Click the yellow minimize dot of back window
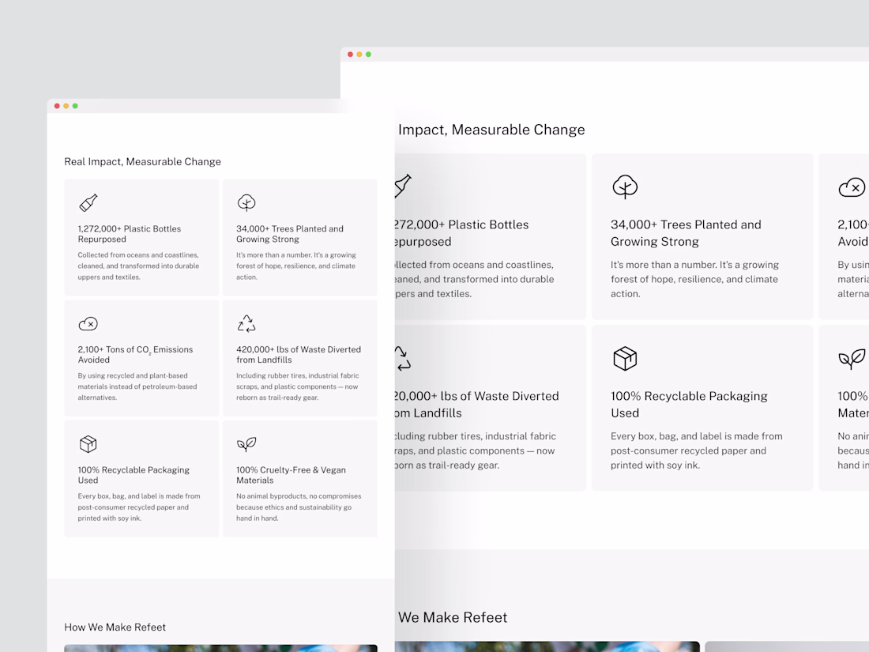Image resolution: width=869 pixels, height=652 pixels. tap(359, 55)
